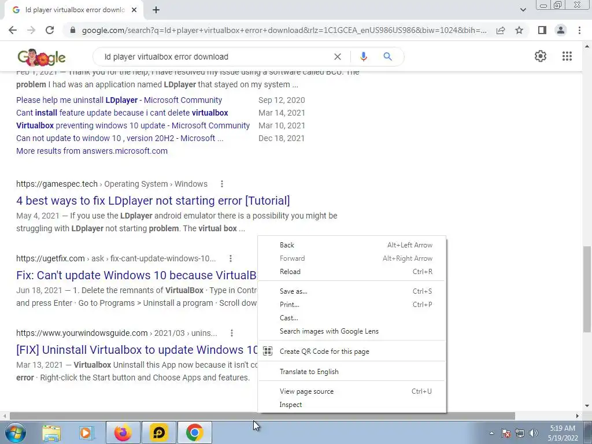
Task: Open Can not update to window 10 link
Action: (x=120, y=138)
